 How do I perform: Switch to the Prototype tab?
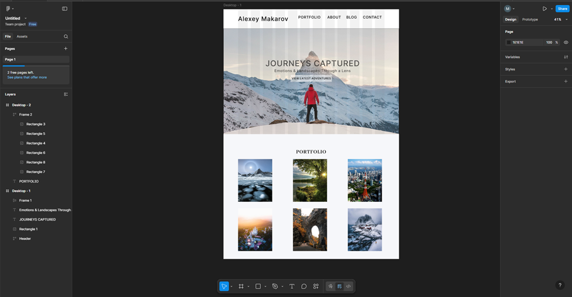[x=530, y=19]
